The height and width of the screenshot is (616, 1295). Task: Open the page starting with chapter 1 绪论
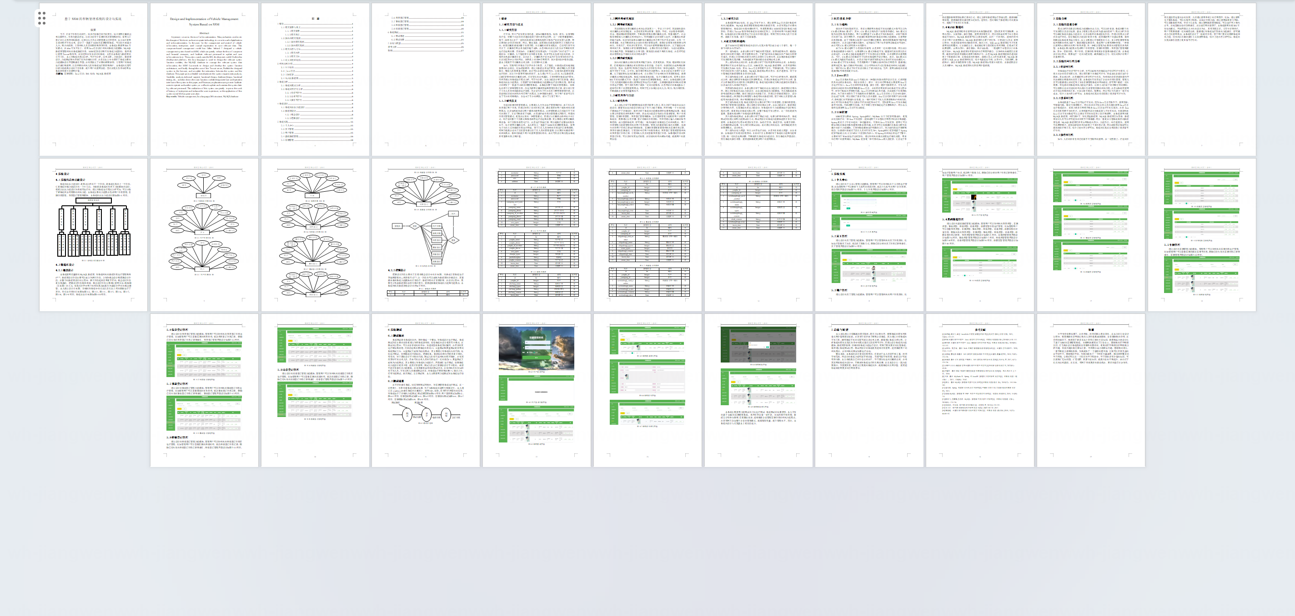[x=537, y=79]
